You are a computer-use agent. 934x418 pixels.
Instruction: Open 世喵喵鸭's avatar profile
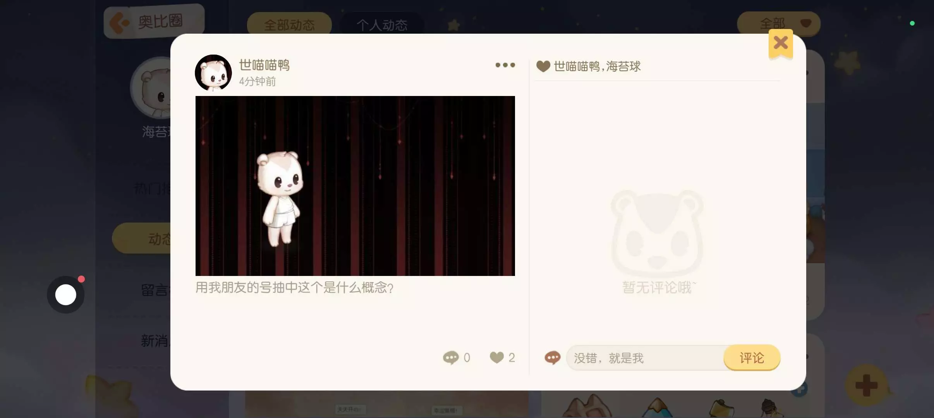point(213,73)
